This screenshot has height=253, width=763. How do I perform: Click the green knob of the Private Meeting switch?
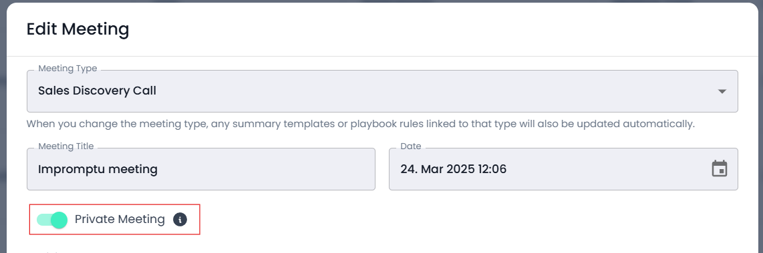point(59,220)
